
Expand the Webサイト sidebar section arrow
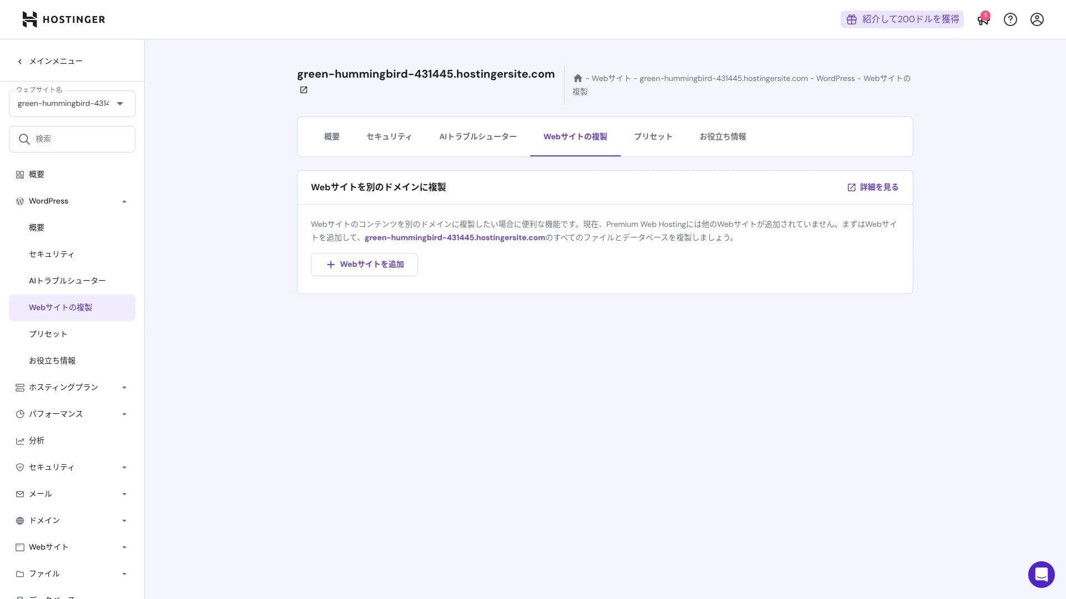pos(124,547)
